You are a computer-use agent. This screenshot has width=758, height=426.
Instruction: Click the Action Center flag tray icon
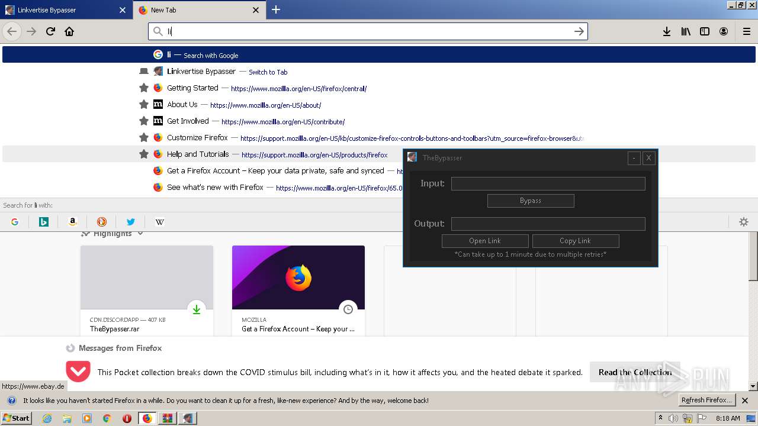pyautogui.click(x=702, y=418)
